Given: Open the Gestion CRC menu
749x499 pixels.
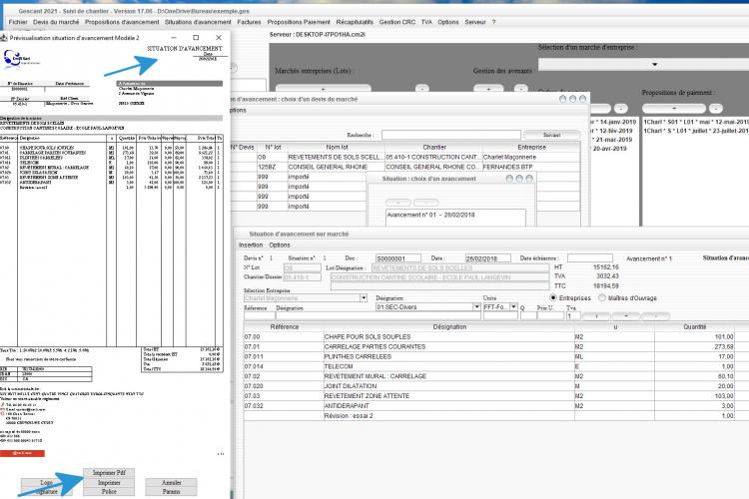Looking at the screenshot, I should (396, 22).
